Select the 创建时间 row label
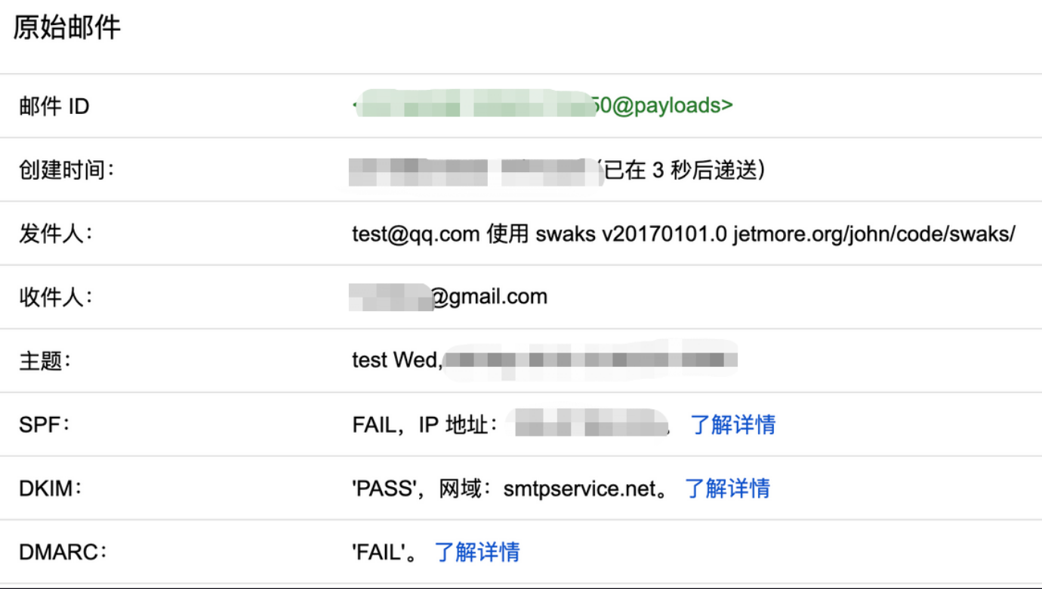 (x=66, y=170)
